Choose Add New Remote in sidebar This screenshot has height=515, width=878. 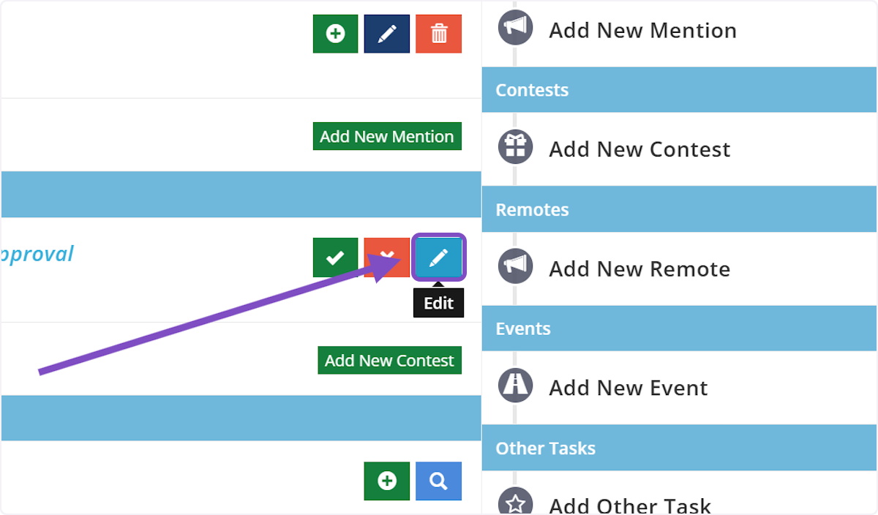[x=639, y=268]
